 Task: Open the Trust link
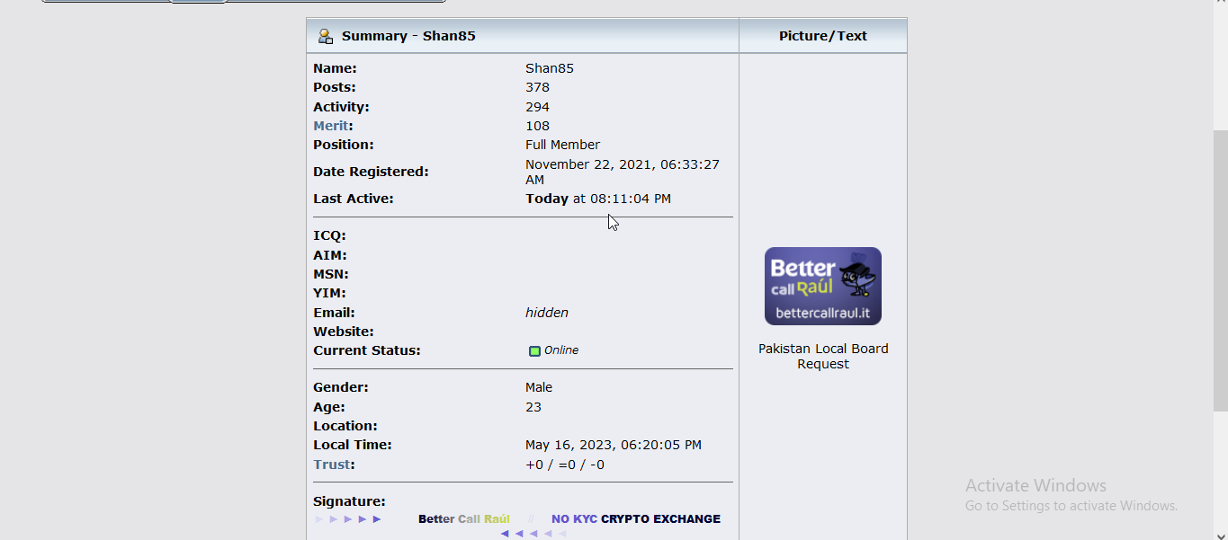[331, 465]
